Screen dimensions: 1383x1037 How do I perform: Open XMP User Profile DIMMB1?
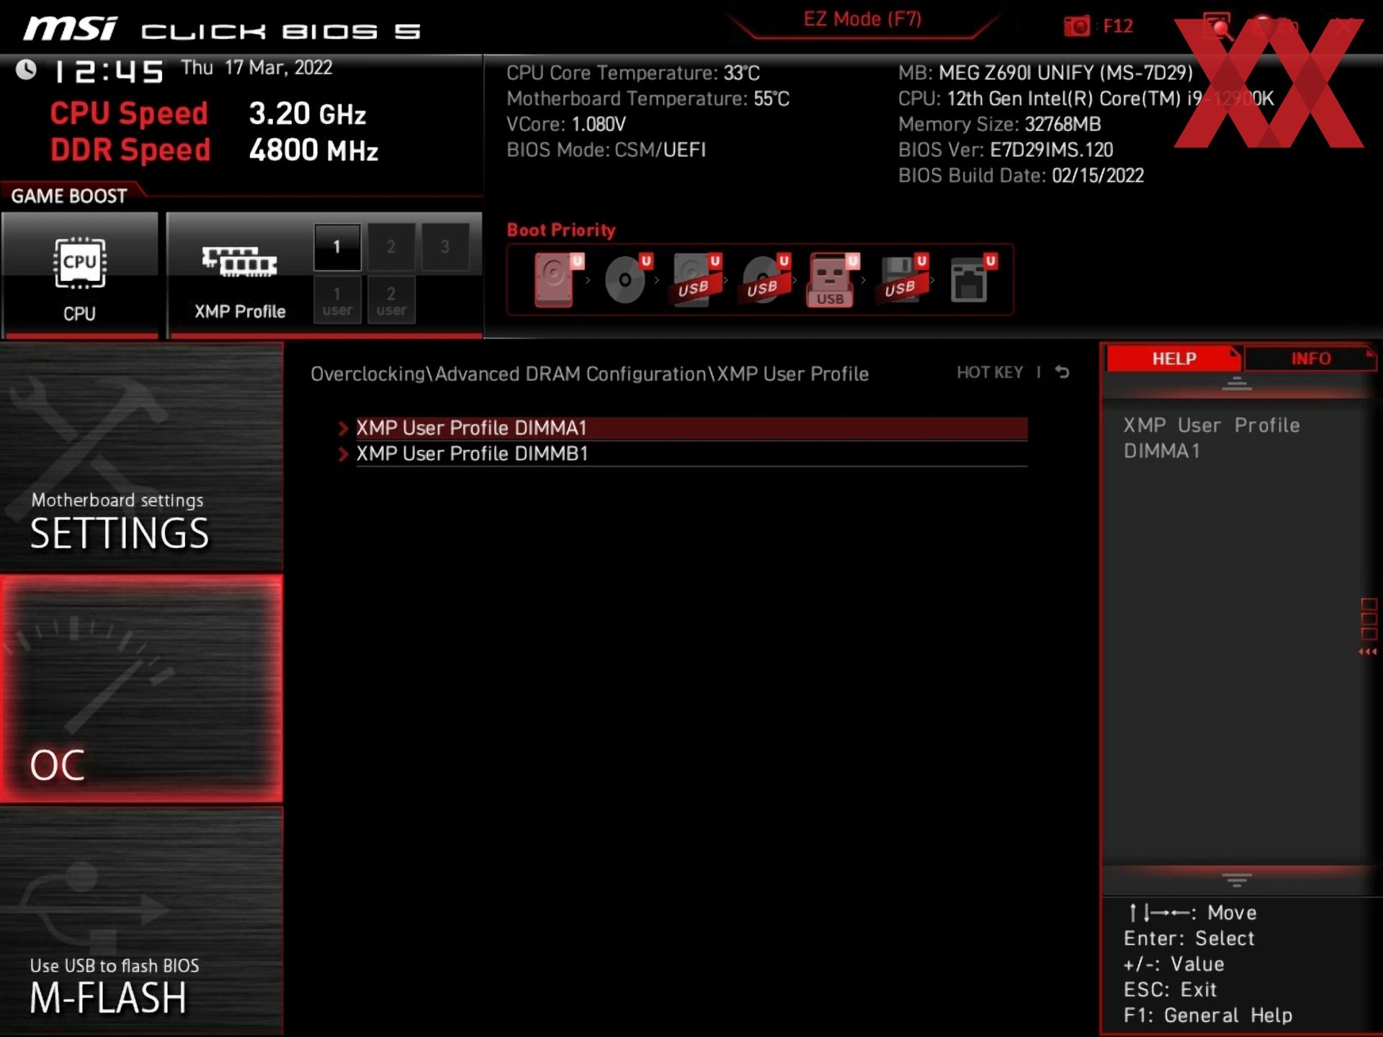(691, 454)
